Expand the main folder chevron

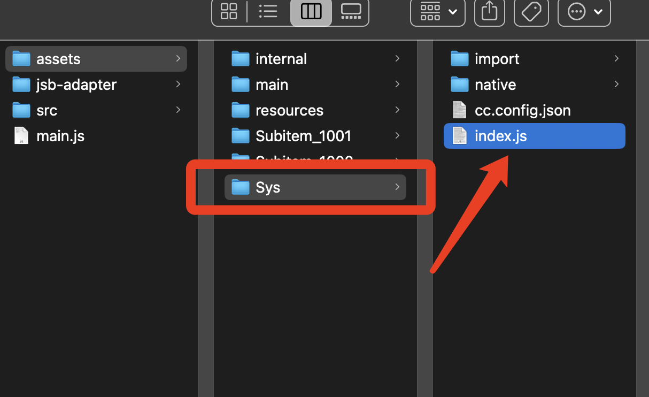397,84
